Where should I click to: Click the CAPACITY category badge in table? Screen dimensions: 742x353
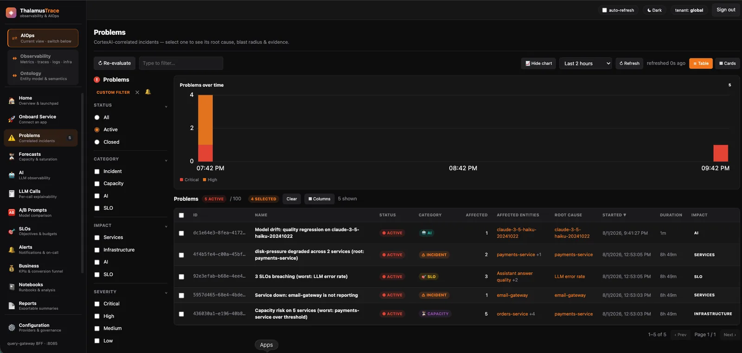pos(435,314)
